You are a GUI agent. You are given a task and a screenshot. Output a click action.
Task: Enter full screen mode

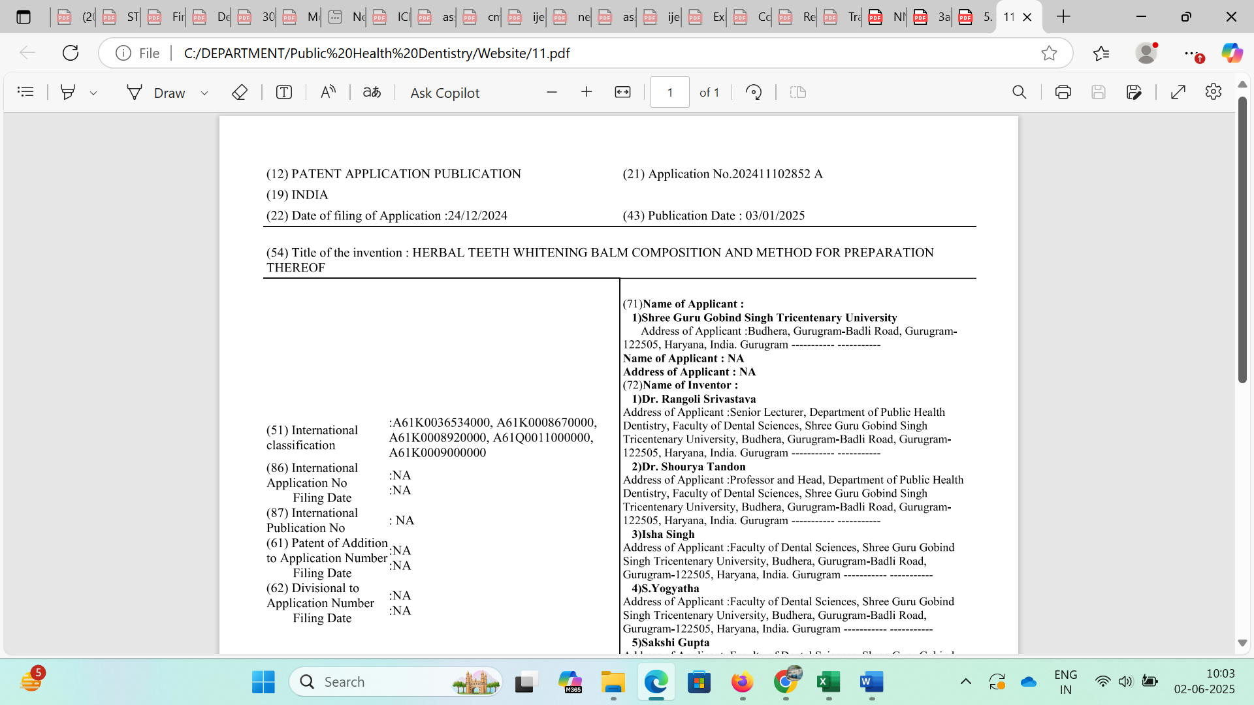(x=1178, y=92)
